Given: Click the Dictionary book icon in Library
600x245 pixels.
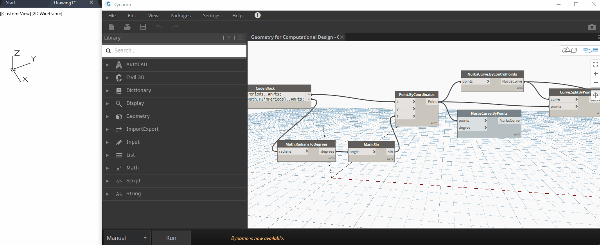Looking at the screenshot, I should (x=119, y=91).
